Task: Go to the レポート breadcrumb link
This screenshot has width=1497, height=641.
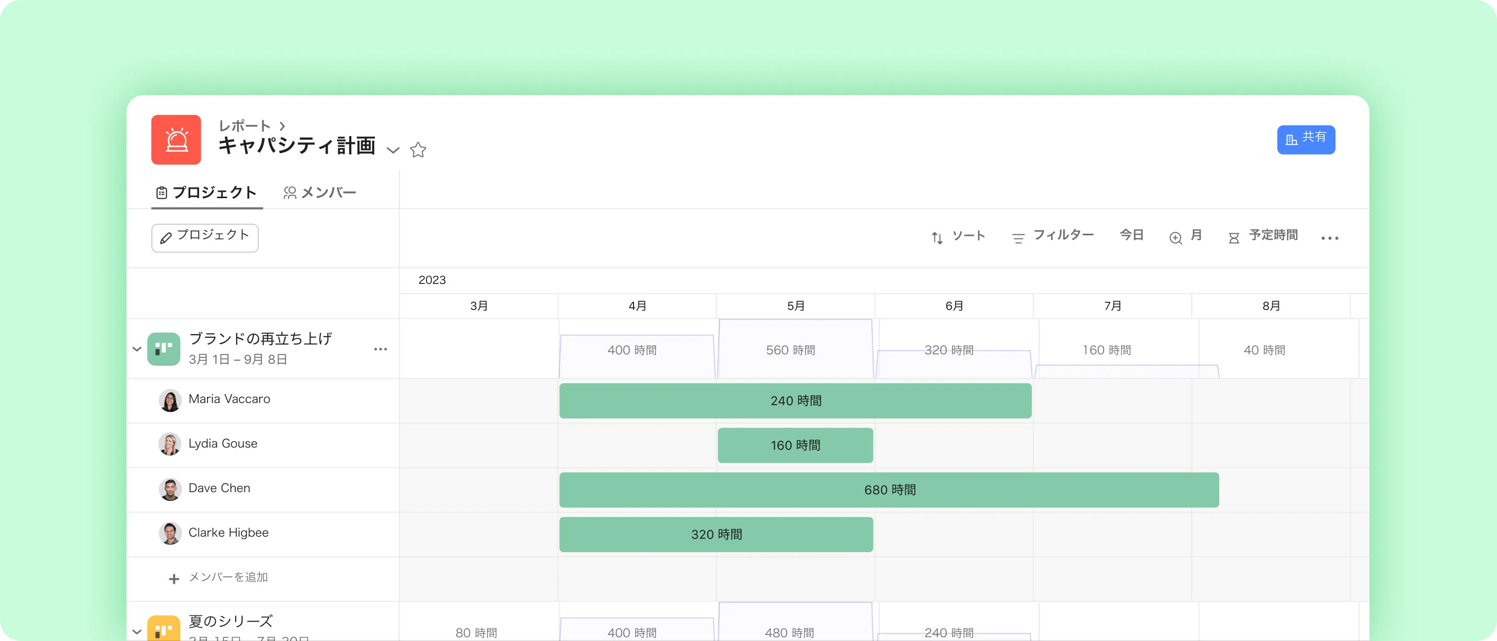Action: point(245,125)
